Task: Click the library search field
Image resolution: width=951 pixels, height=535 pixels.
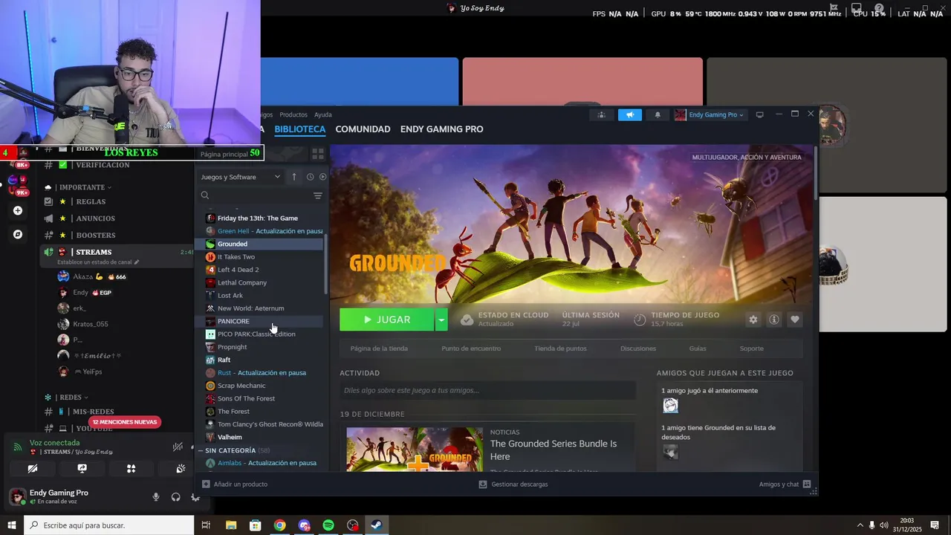Action: coord(256,195)
